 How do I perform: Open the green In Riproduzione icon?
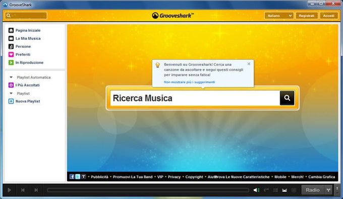click(x=11, y=62)
